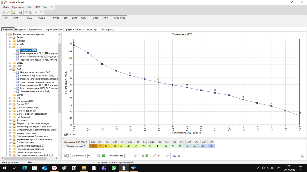The height and width of the screenshot is (172, 307).
Task: Switch to the Диагностика tab
Action: (36, 29)
